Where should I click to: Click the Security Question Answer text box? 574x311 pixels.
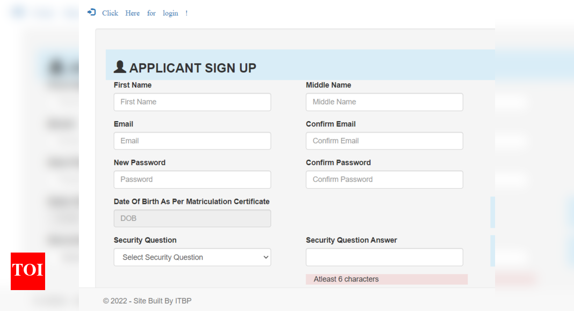point(384,257)
